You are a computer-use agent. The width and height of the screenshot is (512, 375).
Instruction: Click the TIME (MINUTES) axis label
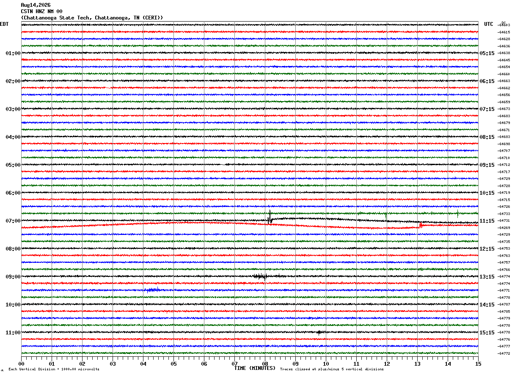pos(255,368)
